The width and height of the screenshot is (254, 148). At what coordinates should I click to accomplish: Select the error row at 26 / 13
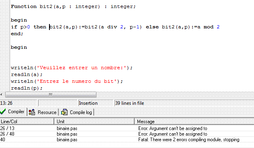(127, 128)
